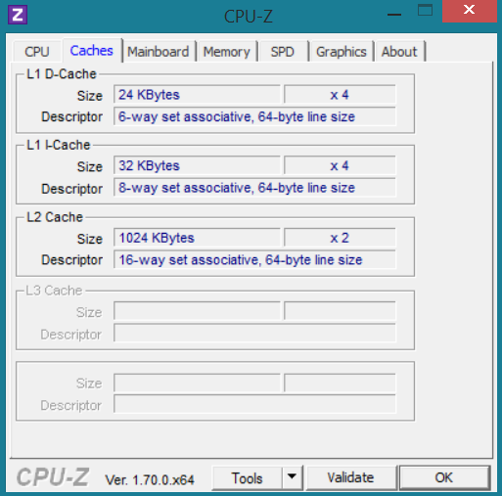Select 6-way set associative descriptor field
This screenshot has width=502, height=496.
click(x=254, y=116)
